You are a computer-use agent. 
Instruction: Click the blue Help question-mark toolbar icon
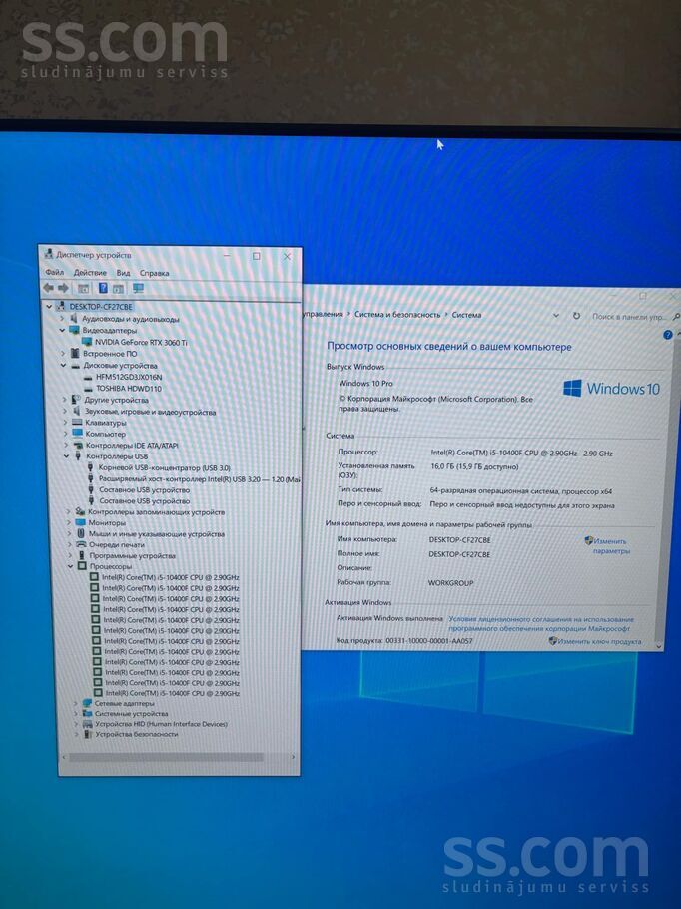point(103,288)
